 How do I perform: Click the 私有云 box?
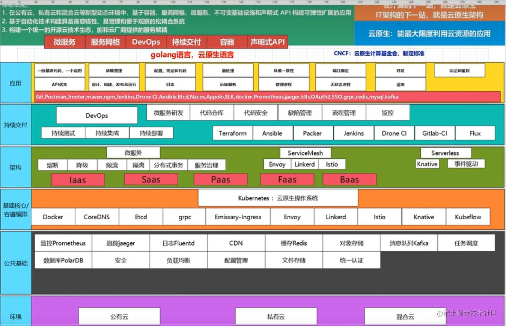[276, 317]
